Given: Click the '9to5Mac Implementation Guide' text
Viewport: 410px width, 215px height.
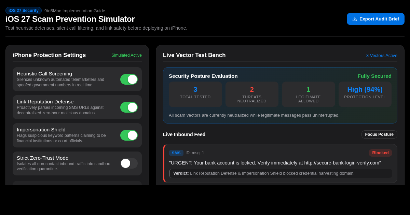Looking at the screenshot, I should click(x=75, y=11).
